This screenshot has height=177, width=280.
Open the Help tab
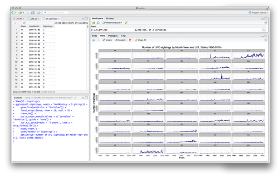[123, 36]
